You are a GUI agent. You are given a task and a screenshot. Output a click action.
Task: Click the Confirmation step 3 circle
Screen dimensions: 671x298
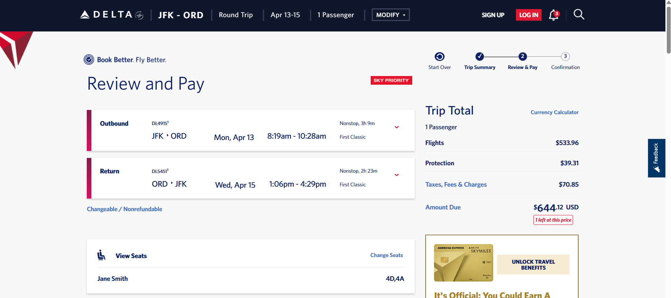click(x=565, y=56)
